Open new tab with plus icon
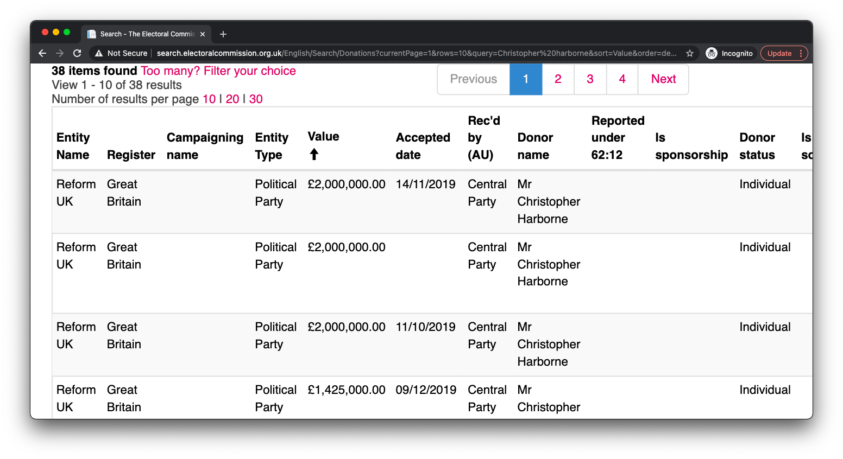Viewport: 843px width, 459px height. point(223,34)
